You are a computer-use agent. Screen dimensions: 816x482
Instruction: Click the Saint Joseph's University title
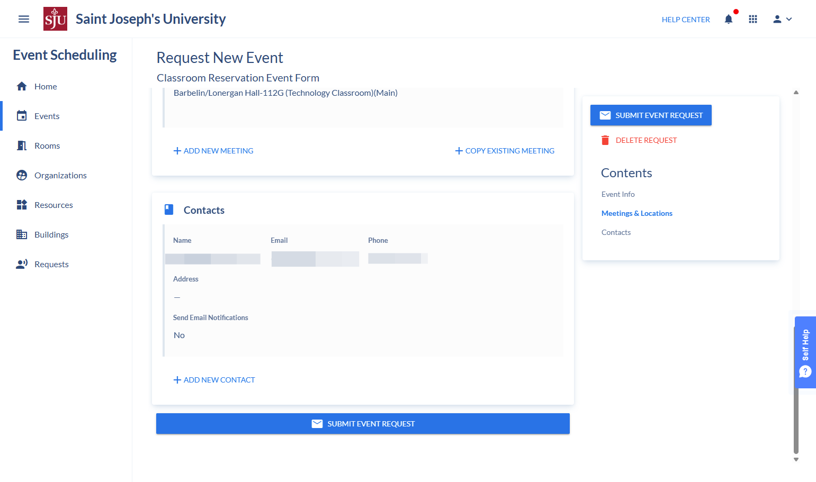click(151, 19)
